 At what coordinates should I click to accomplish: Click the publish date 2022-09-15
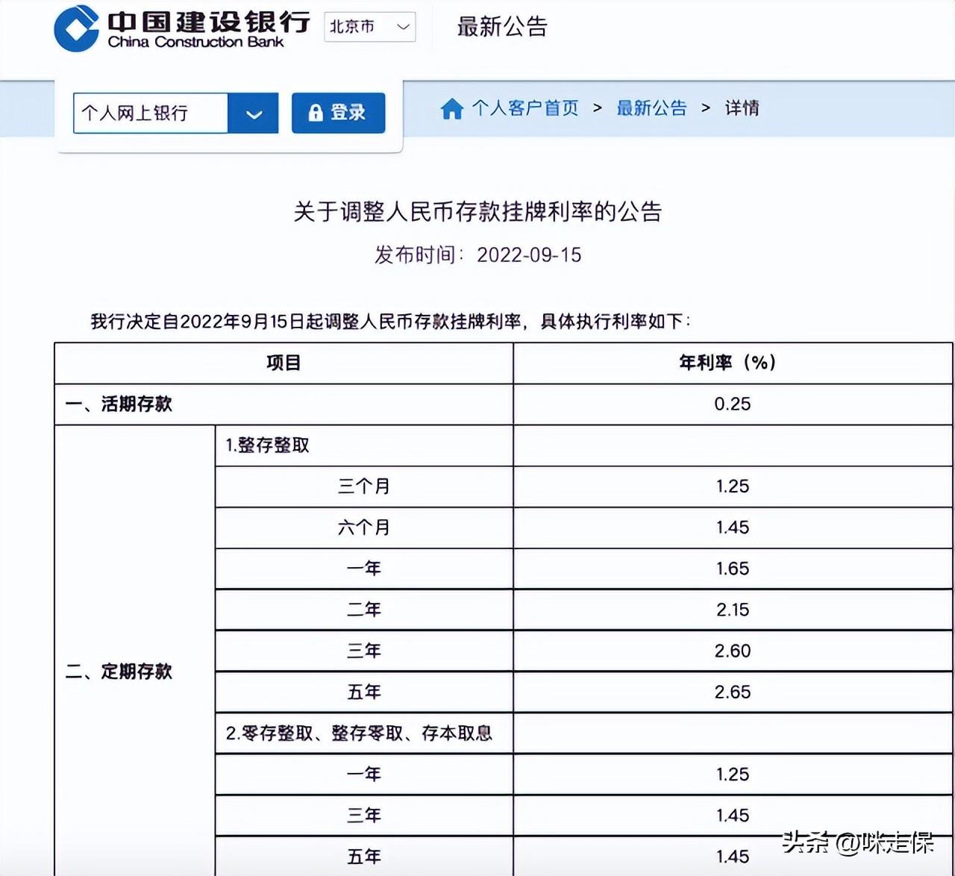pos(529,255)
